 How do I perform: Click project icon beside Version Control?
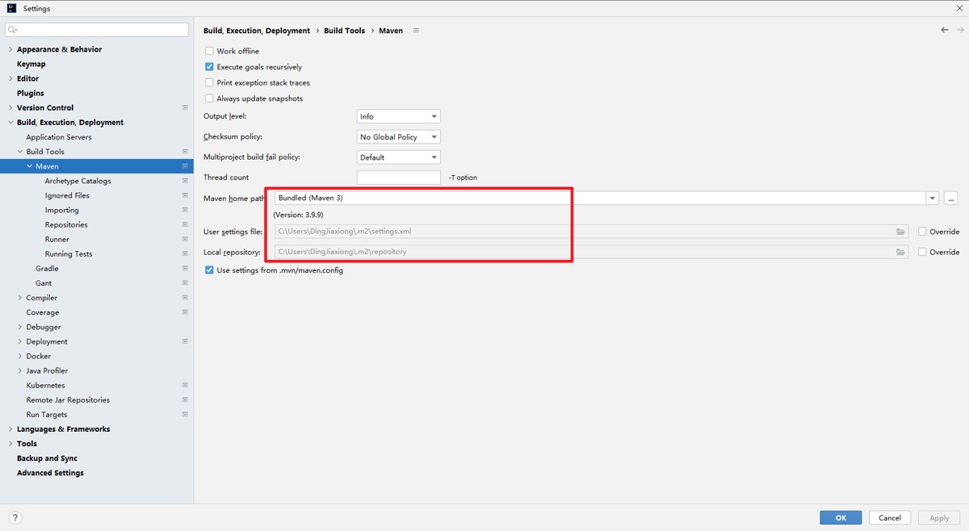click(185, 107)
